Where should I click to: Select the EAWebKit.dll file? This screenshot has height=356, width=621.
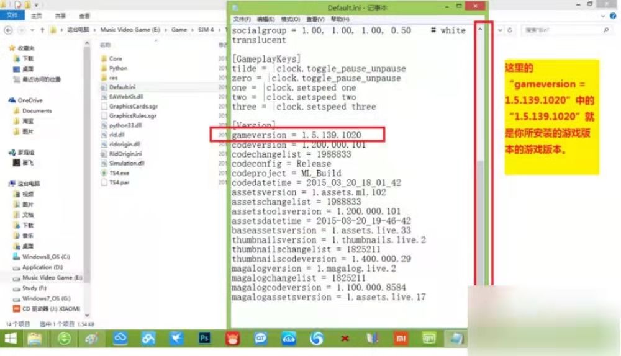pyautogui.click(x=126, y=97)
